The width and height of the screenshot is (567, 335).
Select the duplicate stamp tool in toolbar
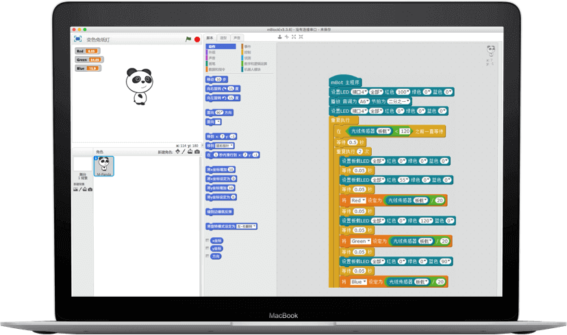[279, 37]
